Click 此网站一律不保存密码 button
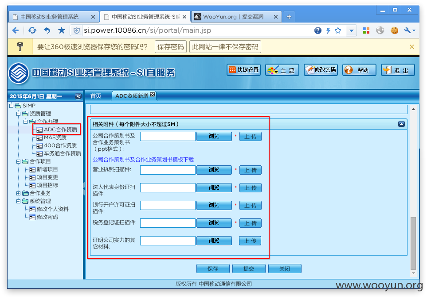The image size is (427, 298). tap(225, 47)
